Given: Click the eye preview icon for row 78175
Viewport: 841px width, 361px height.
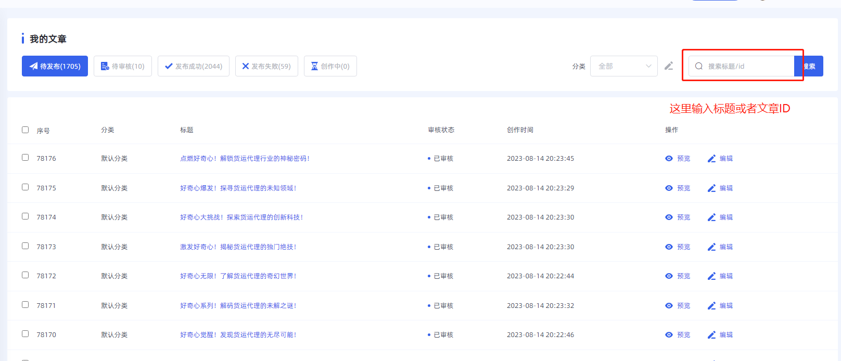Looking at the screenshot, I should tap(669, 188).
